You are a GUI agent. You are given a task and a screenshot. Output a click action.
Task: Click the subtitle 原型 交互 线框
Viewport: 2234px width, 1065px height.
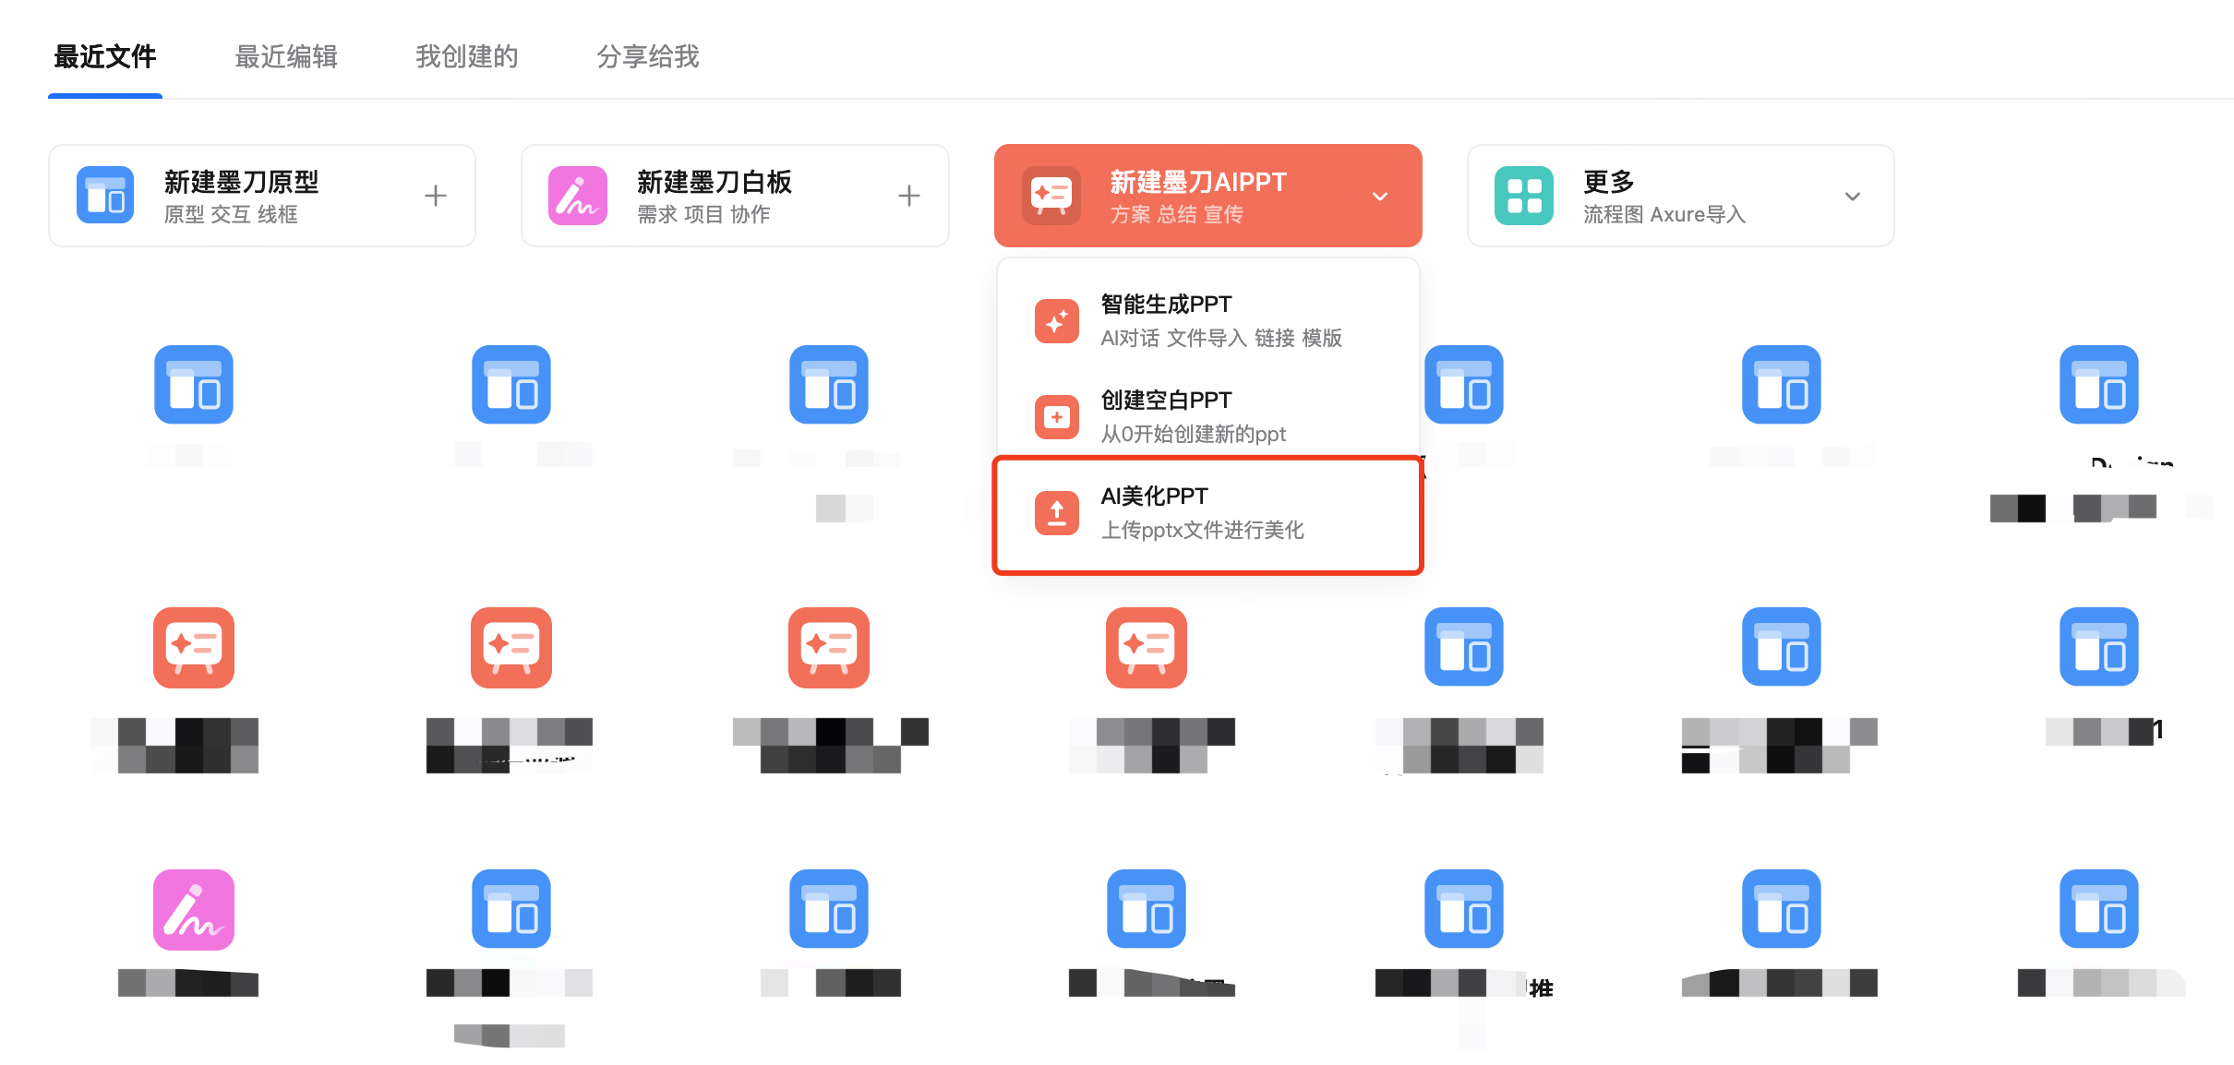(x=231, y=214)
